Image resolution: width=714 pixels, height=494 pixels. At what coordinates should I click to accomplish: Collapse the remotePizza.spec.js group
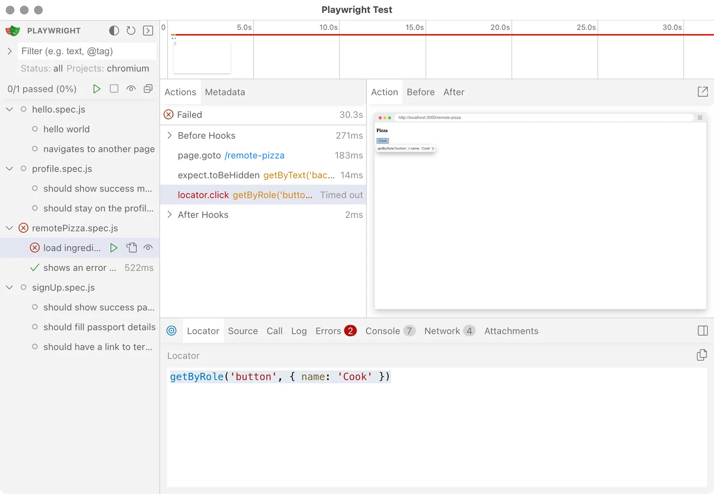pos(9,228)
